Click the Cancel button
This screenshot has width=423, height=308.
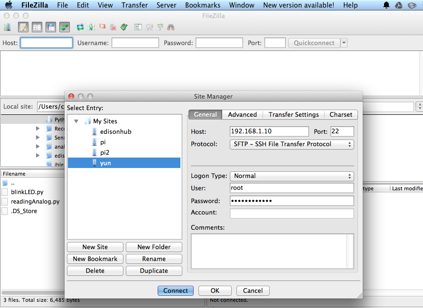(x=253, y=290)
